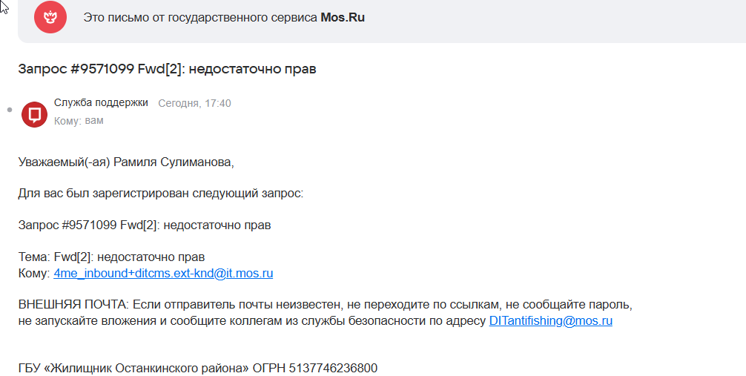Click the signature ГБУ «Жилищник Останкинского района»
The image size is (746, 376).
133,368
